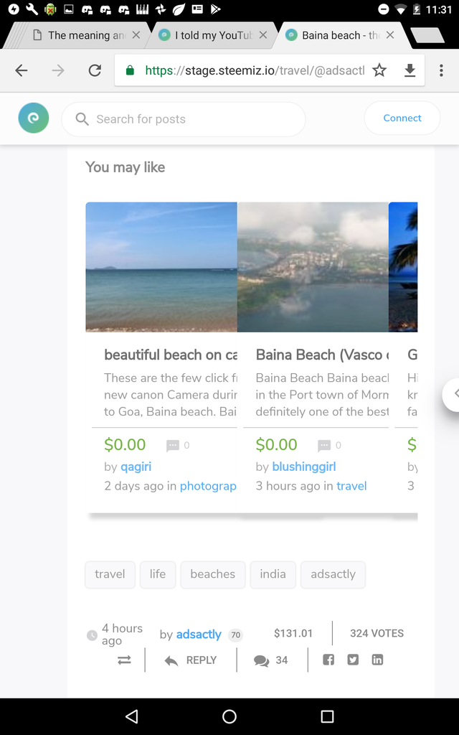The height and width of the screenshot is (735, 459).
Task: Open the 'beautiful beach' post thumbnail
Action: (x=161, y=266)
